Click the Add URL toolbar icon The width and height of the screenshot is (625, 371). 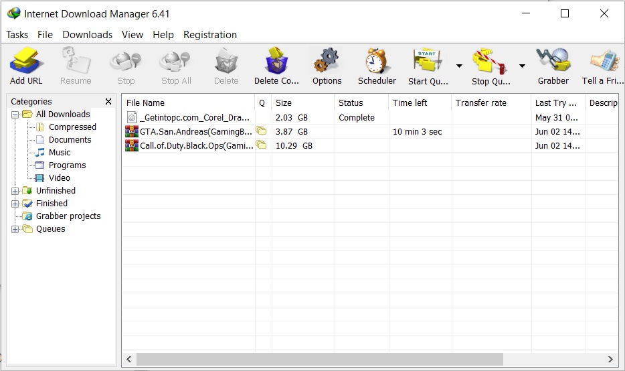coord(26,61)
